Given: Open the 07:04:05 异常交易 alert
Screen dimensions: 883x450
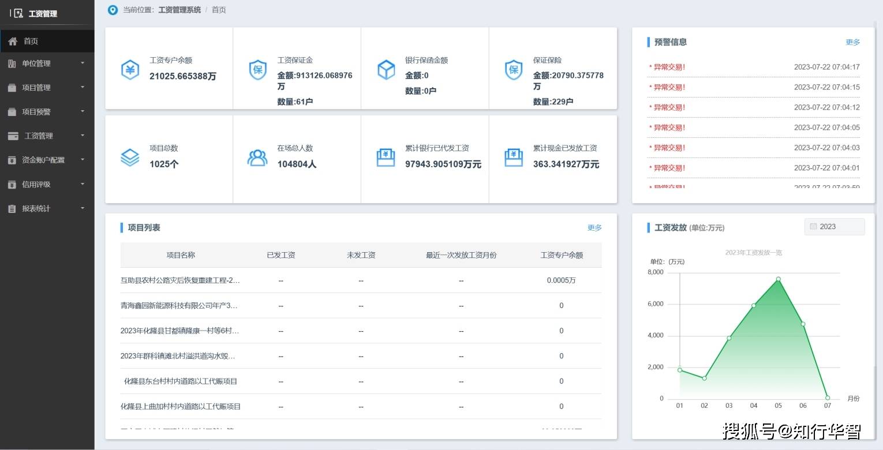Looking at the screenshot, I should 754,127.
